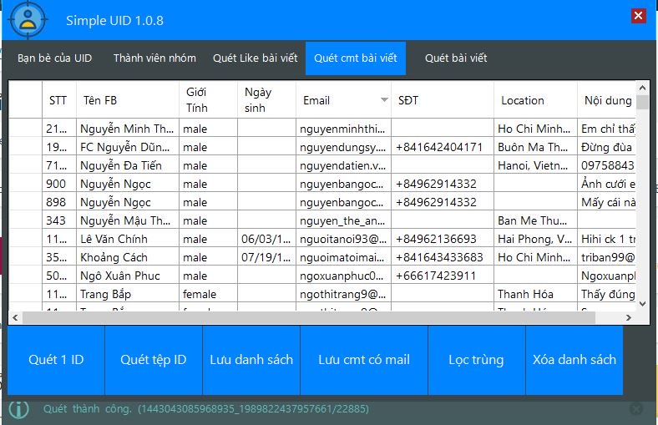Clear list with Xóa danh sách button

coord(574,360)
